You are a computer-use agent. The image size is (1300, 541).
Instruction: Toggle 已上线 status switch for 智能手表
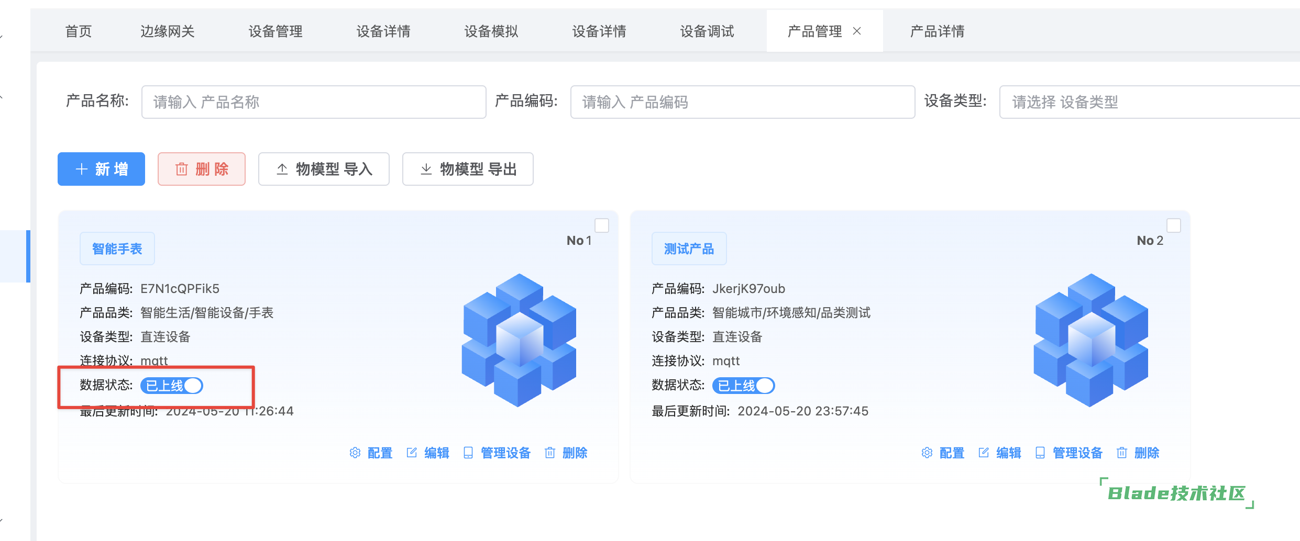tap(172, 386)
